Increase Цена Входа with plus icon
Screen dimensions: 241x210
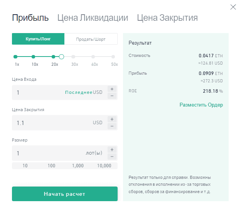112,89
